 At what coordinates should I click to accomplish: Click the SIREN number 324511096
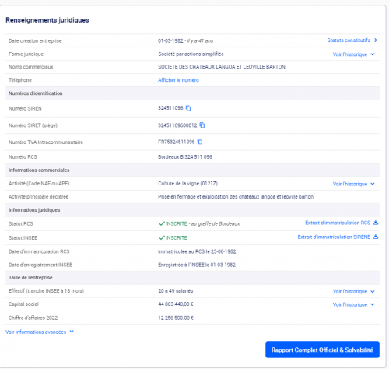coord(170,108)
